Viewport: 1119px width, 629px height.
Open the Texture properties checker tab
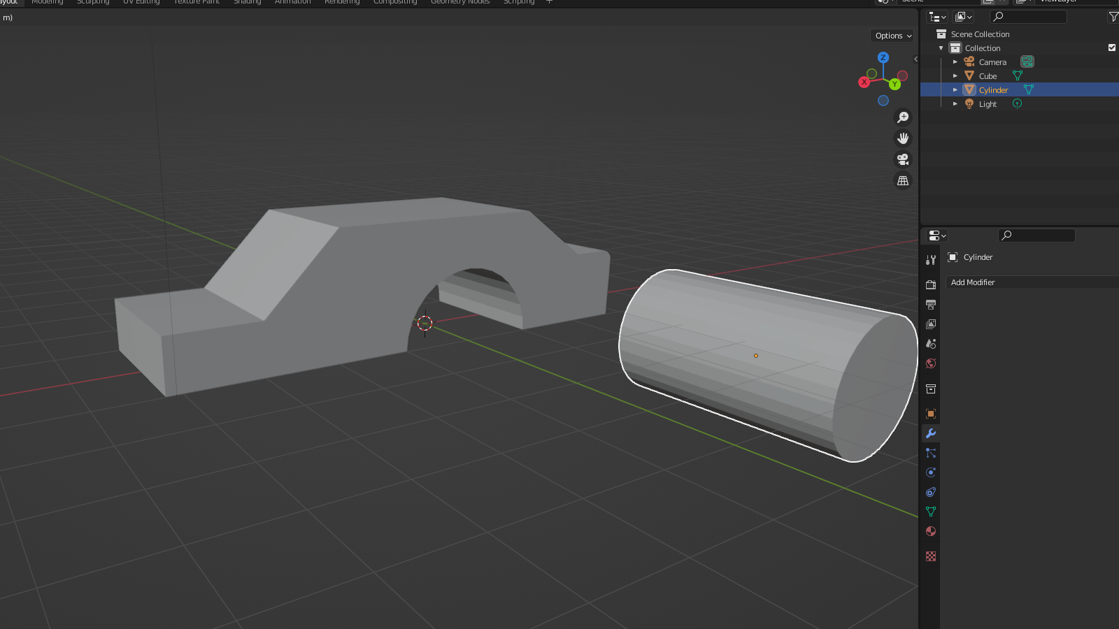click(x=931, y=556)
